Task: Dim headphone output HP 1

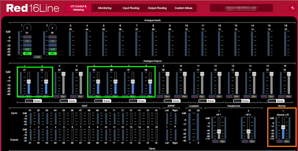Action: point(223,141)
